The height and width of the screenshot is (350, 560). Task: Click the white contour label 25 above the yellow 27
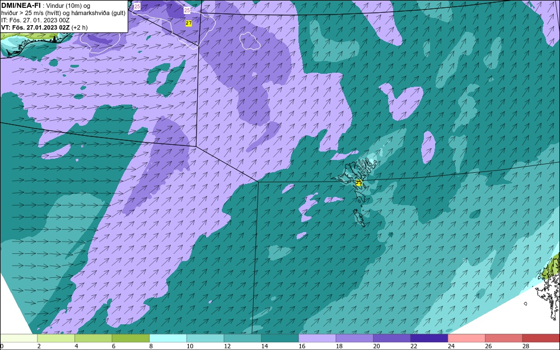(187, 11)
